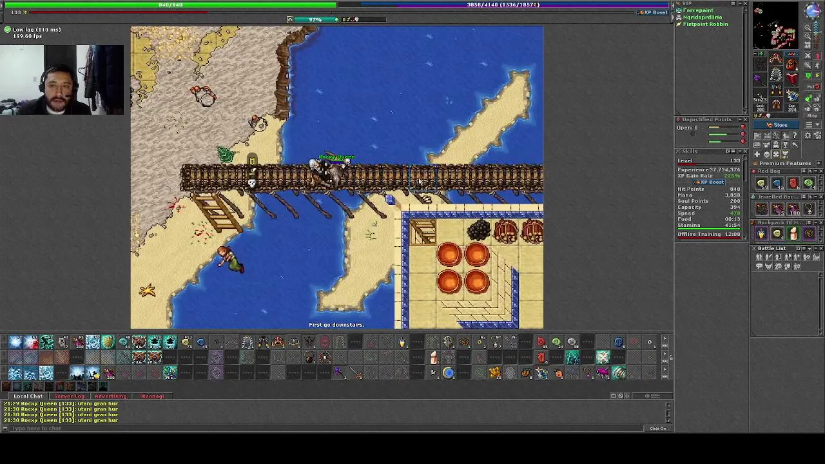Collapse the Red Bag container
Image resolution: width=825 pixels, height=464 pixels.
click(x=815, y=171)
